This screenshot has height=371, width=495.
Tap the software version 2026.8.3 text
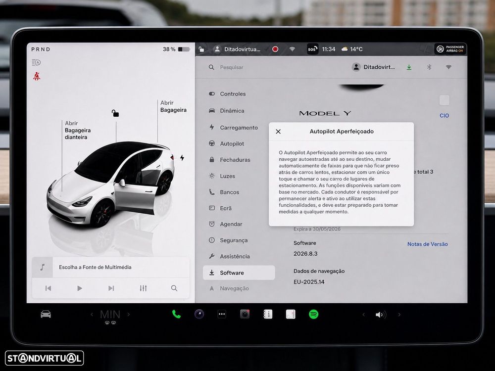click(x=305, y=254)
